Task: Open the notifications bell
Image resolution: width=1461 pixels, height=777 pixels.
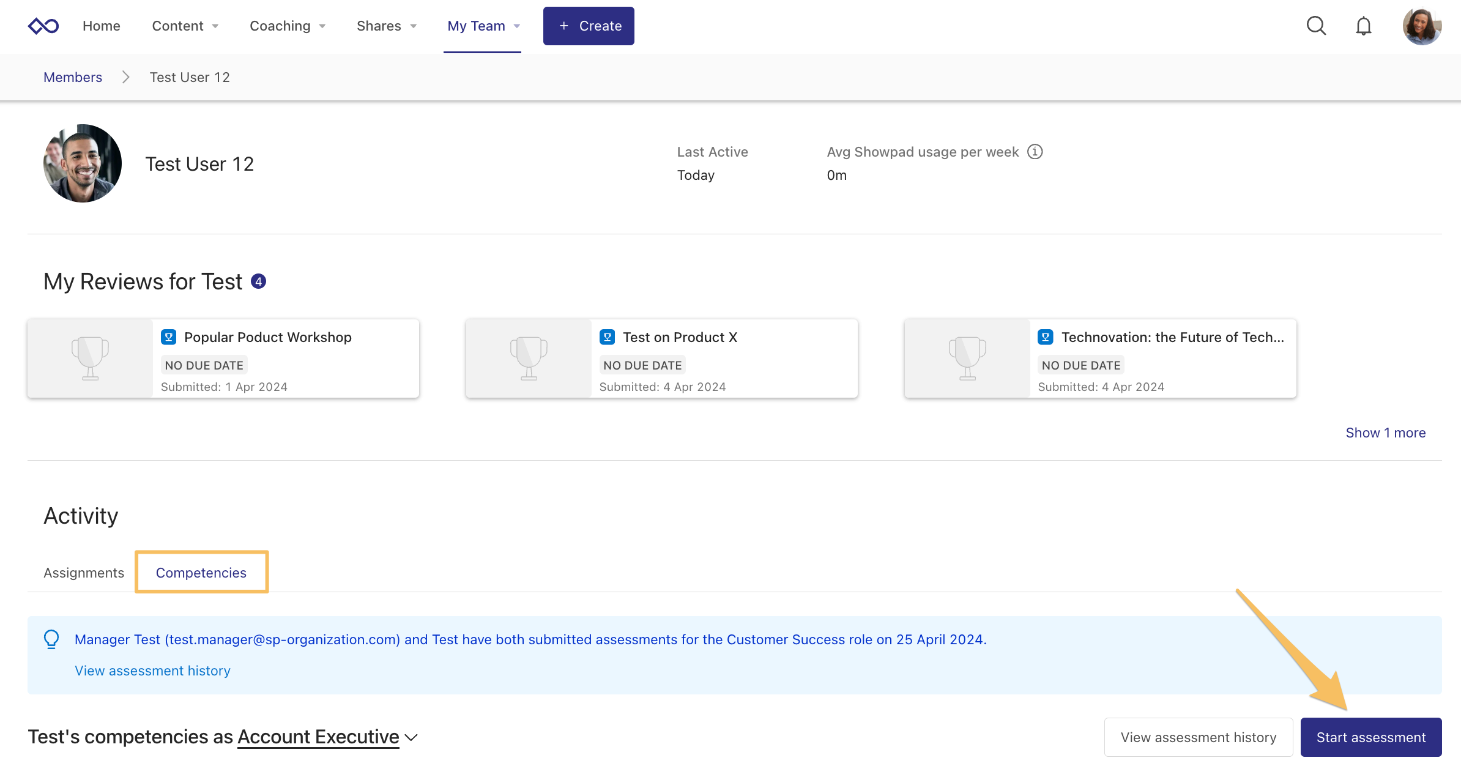Action: pyautogui.click(x=1363, y=26)
